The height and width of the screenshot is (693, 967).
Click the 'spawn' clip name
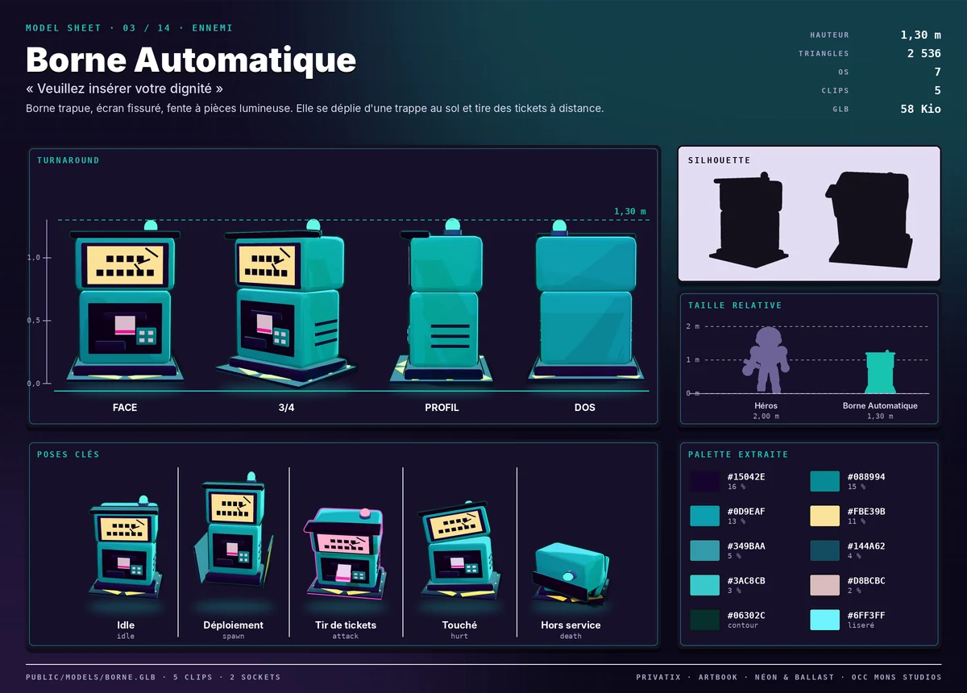(x=234, y=636)
